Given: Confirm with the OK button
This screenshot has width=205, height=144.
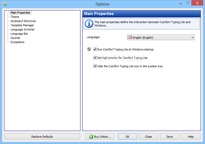Looking at the screenshot, I should (128, 137).
